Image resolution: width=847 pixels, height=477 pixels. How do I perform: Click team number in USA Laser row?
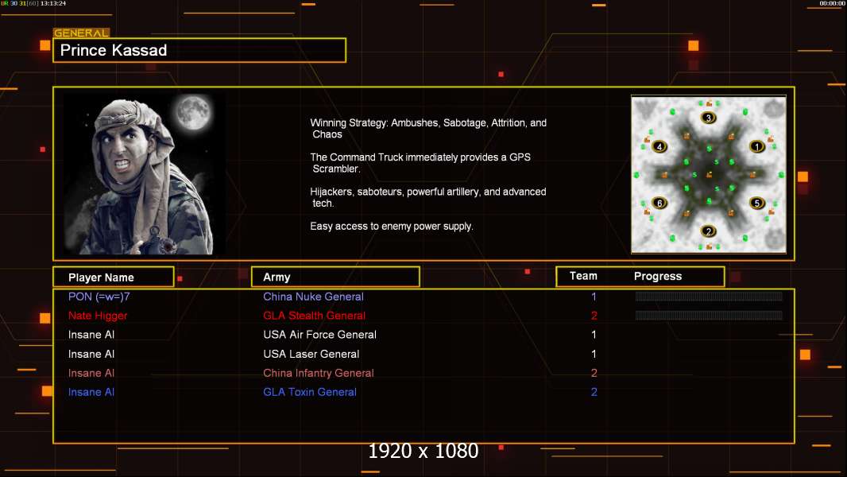tap(594, 354)
